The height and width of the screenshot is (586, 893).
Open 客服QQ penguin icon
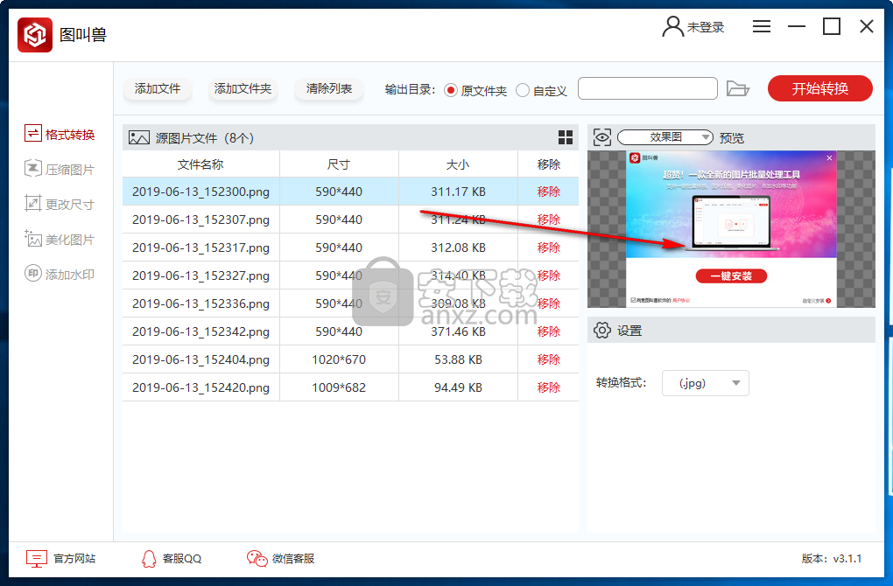[x=149, y=559]
